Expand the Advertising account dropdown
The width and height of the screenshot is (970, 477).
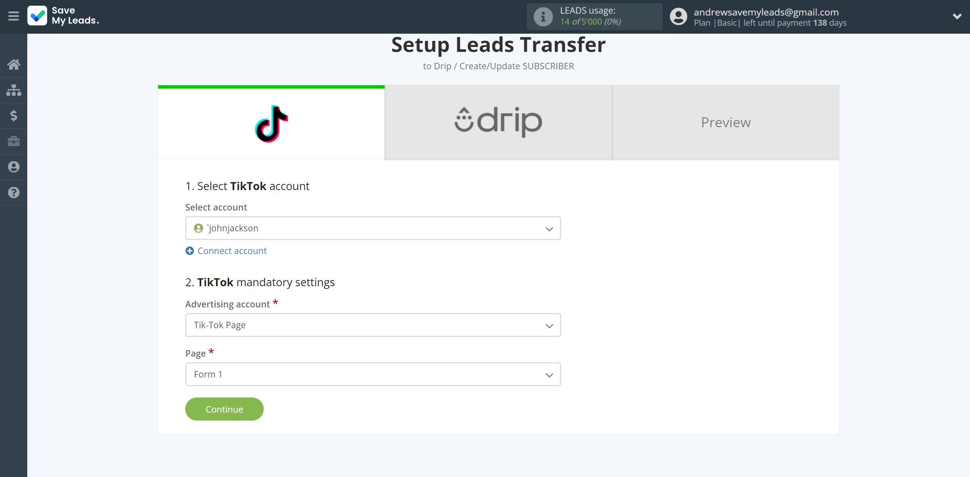pyautogui.click(x=372, y=324)
